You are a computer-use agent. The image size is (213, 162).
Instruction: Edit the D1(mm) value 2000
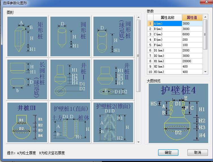(192, 50)
